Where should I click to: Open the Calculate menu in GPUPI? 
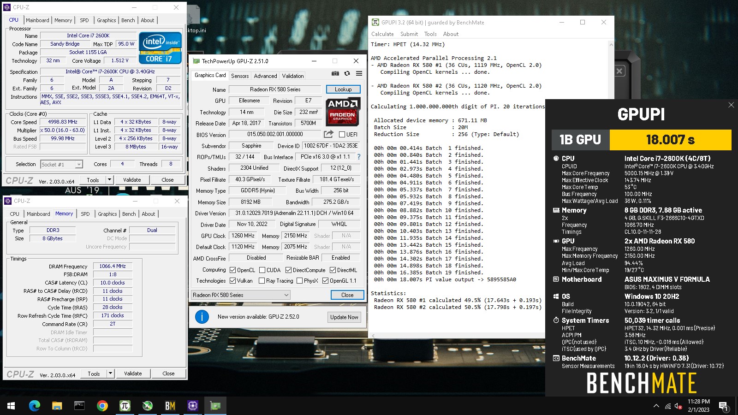382,34
